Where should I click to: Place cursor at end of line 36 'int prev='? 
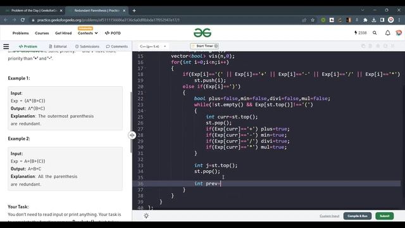coord(221,184)
